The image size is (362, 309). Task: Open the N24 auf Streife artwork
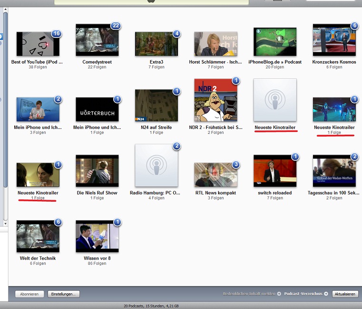157,105
